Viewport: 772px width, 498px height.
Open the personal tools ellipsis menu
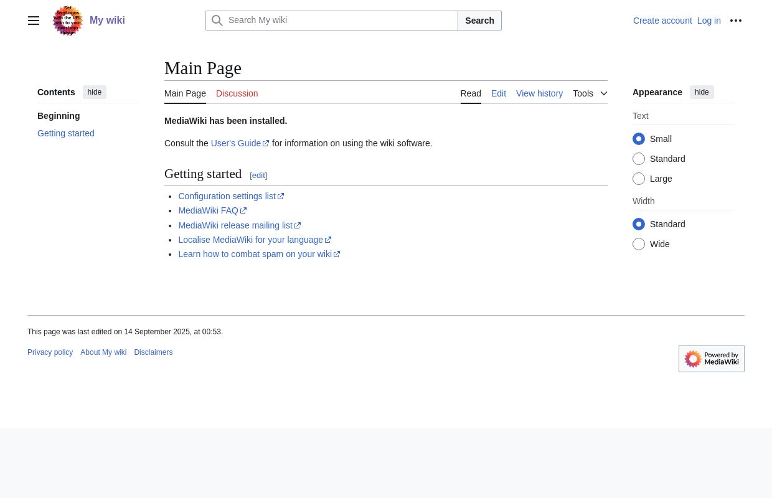click(x=736, y=21)
